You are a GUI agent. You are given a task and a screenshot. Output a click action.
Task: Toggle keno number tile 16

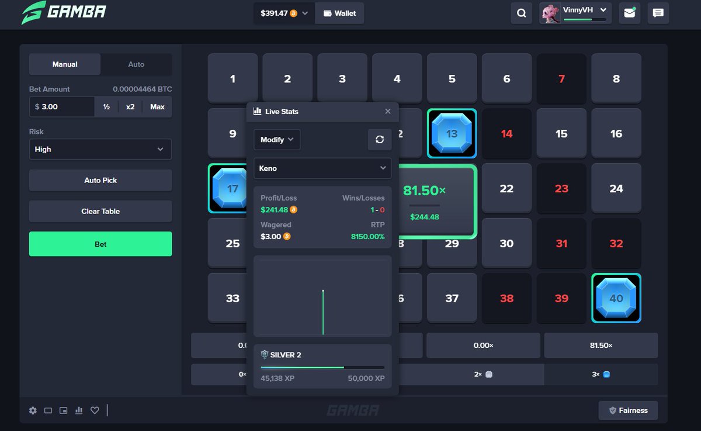[616, 133]
